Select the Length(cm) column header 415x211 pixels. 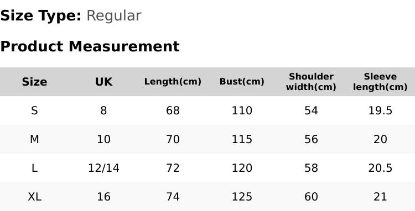tap(173, 82)
